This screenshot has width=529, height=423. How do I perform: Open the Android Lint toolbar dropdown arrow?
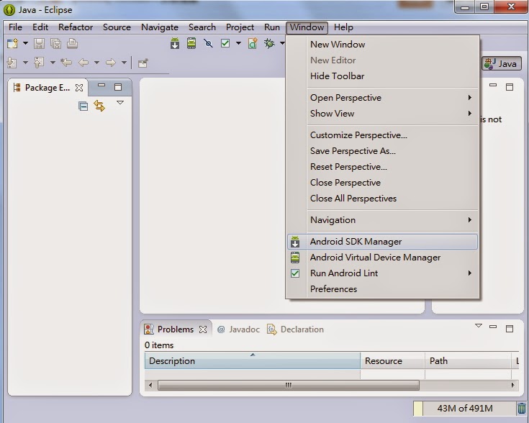(238, 43)
